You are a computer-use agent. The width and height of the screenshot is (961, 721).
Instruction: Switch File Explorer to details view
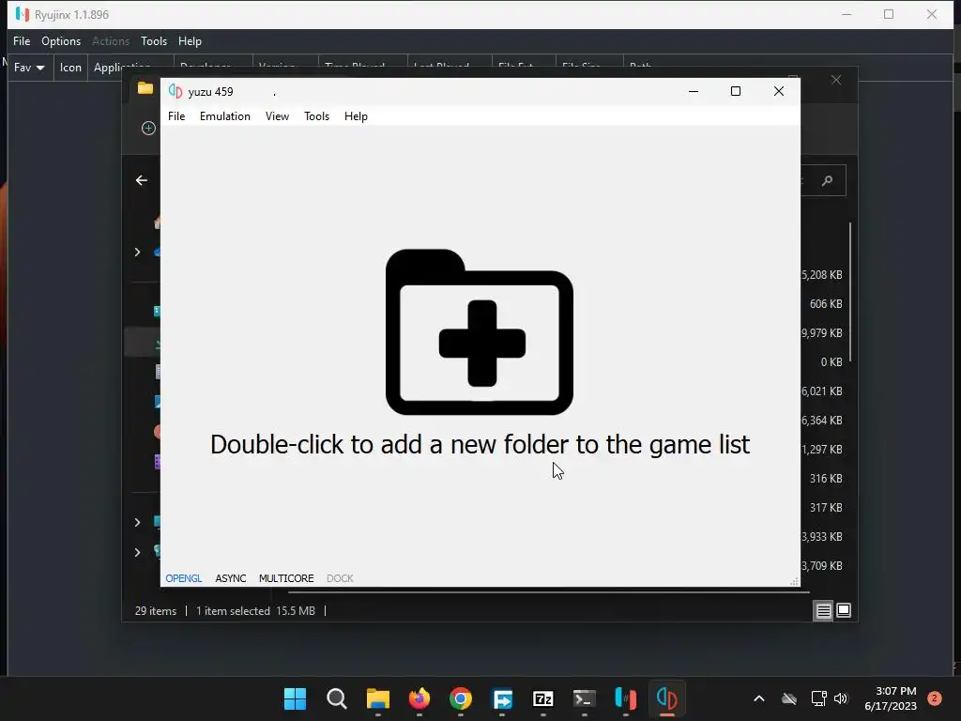(823, 610)
